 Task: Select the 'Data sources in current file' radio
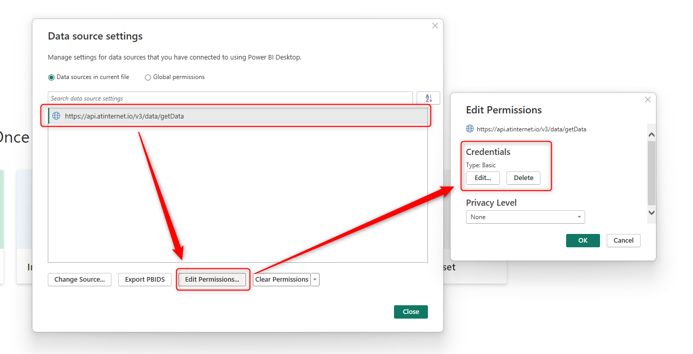point(51,77)
